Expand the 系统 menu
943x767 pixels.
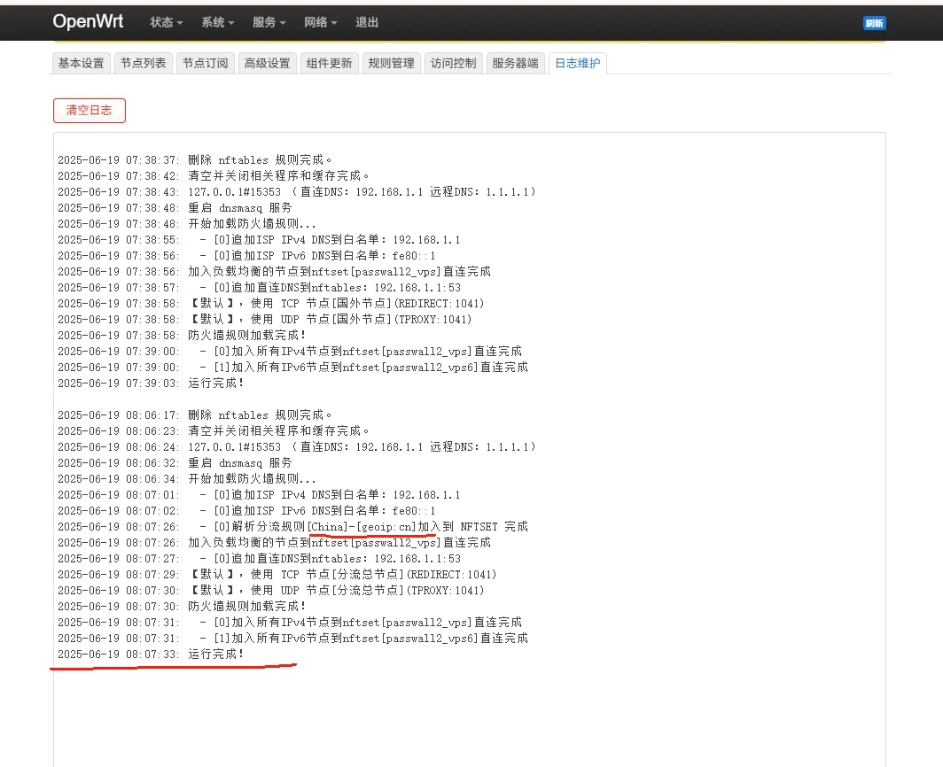click(218, 23)
